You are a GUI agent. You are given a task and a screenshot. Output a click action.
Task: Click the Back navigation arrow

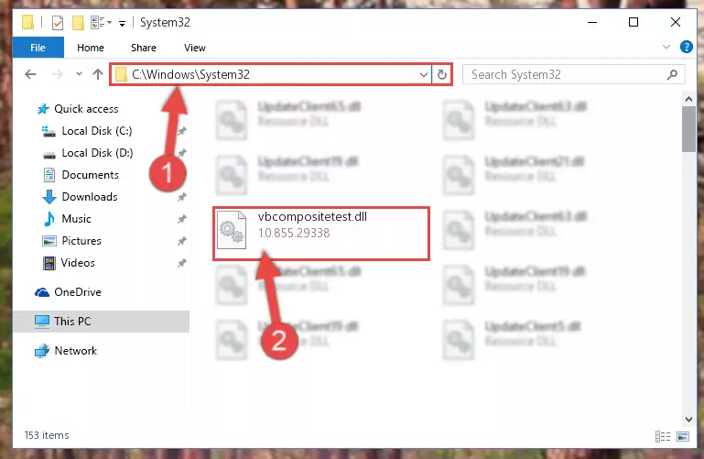(x=30, y=74)
